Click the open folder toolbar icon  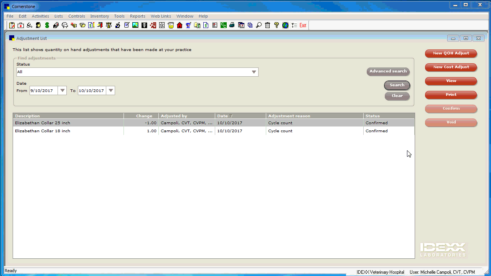point(82,25)
